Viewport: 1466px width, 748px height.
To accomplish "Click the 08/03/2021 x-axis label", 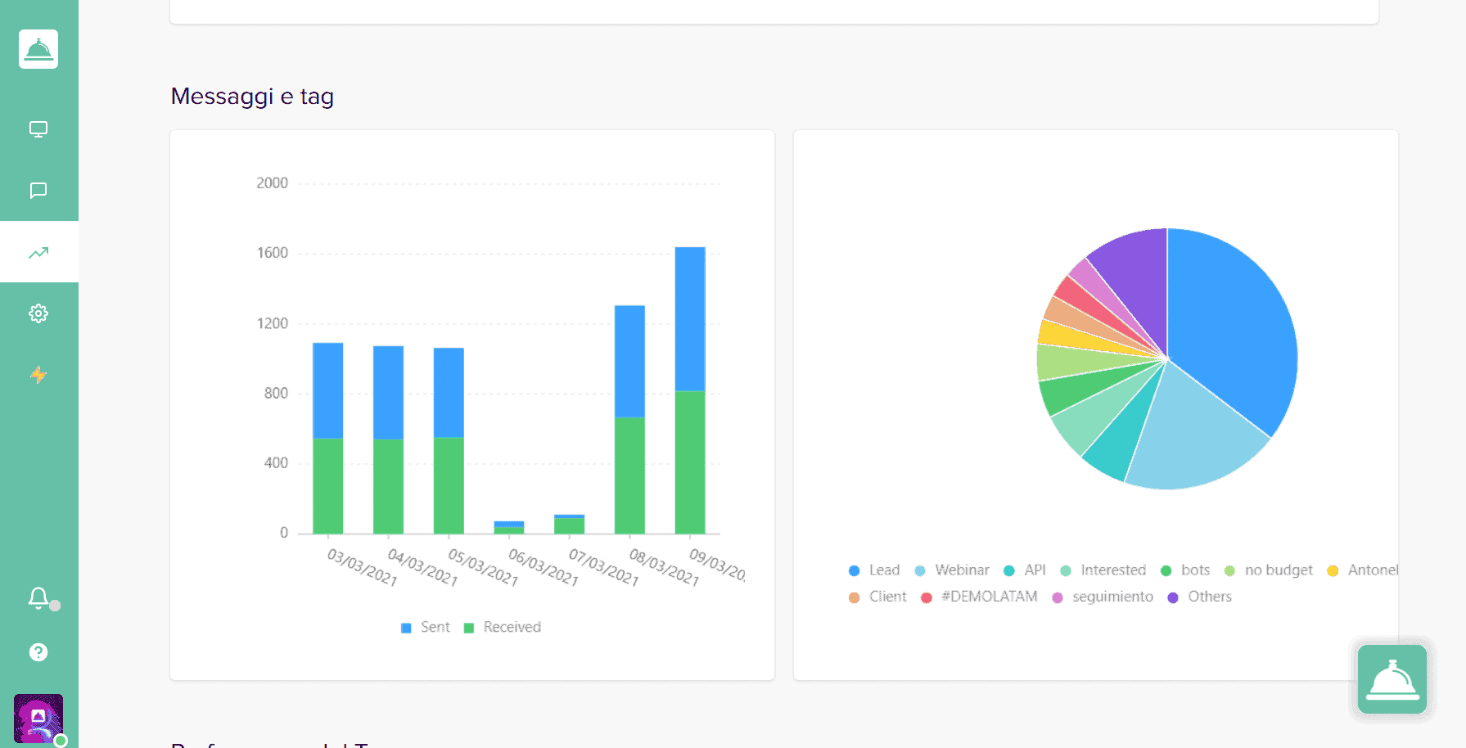I will coord(664,568).
